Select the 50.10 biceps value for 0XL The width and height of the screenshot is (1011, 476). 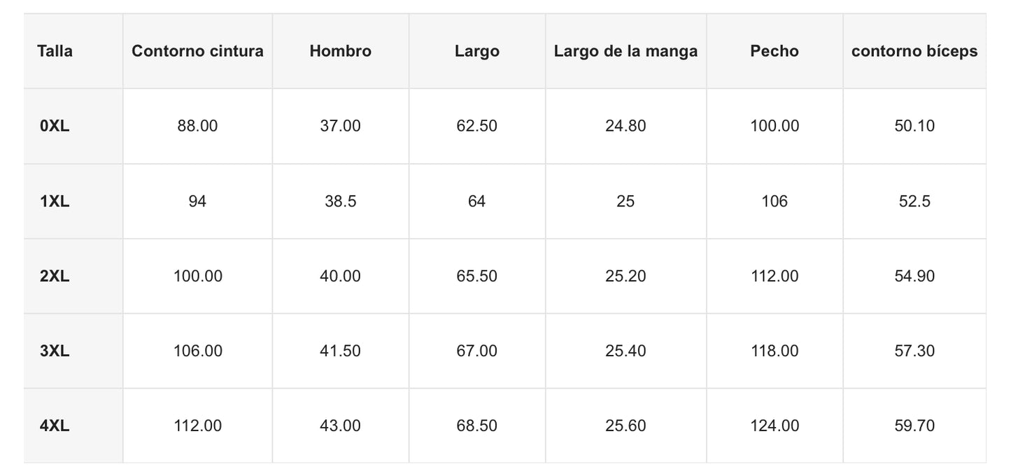(x=914, y=126)
